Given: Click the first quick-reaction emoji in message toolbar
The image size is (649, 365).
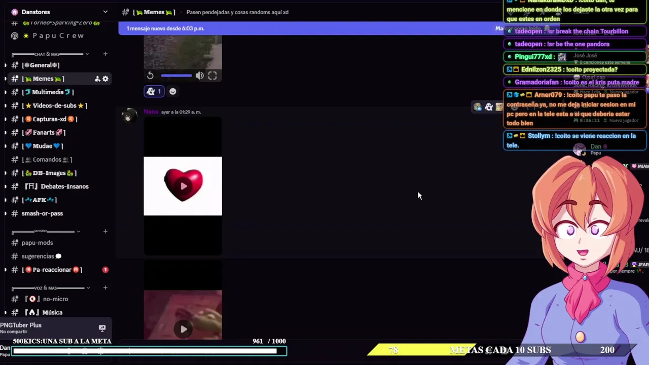Looking at the screenshot, I should [477, 107].
